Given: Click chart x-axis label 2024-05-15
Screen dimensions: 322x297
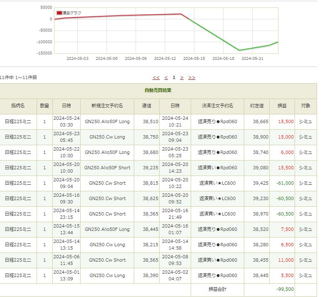Looking at the screenshot, I should 194,59.
